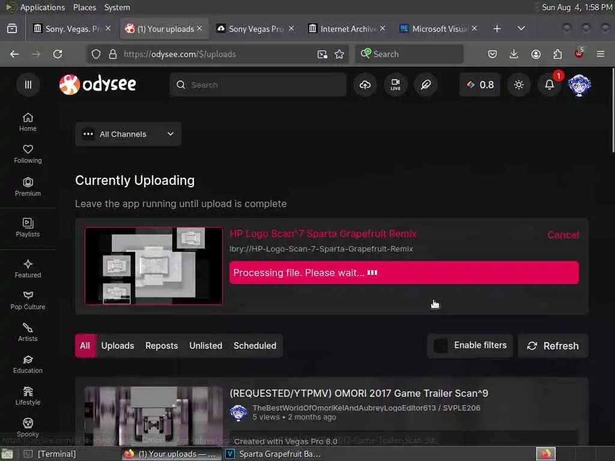Image resolution: width=615 pixels, height=461 pixels.
Task: Open the upload cloud icon
Action: click(365, 85)
